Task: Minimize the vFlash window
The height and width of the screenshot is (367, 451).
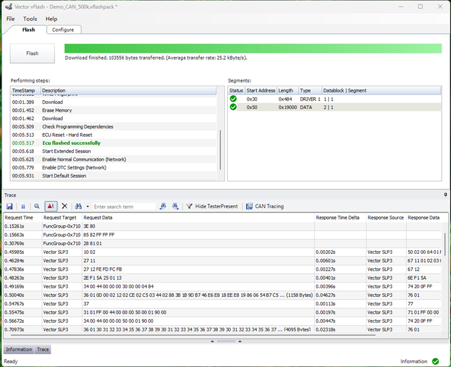Action: pyautogui.click(x=401, y=6)
